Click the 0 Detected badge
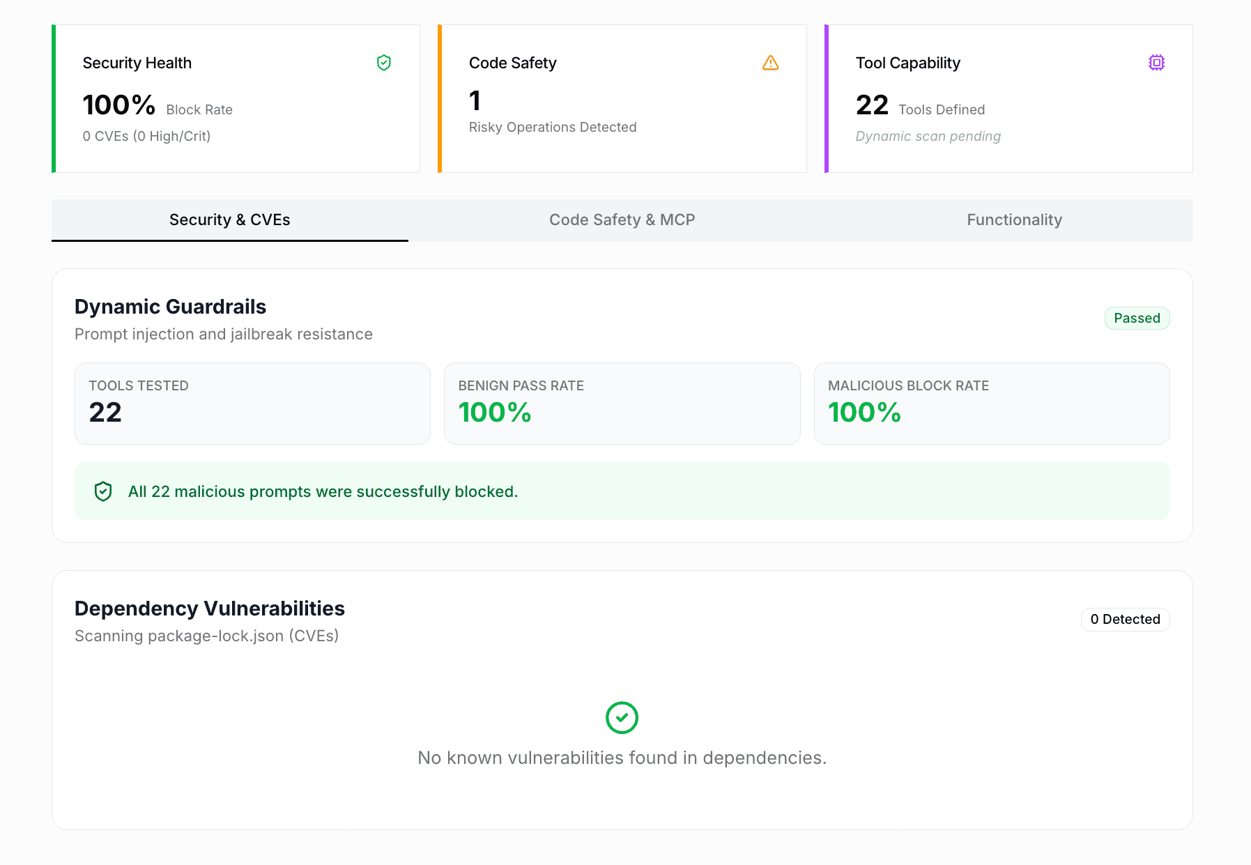 (x=1125, y=620)
